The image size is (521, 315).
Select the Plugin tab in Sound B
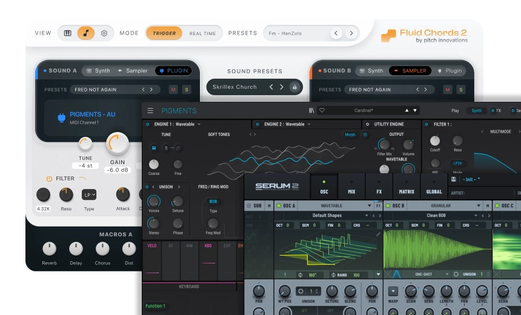click(450, 71)
